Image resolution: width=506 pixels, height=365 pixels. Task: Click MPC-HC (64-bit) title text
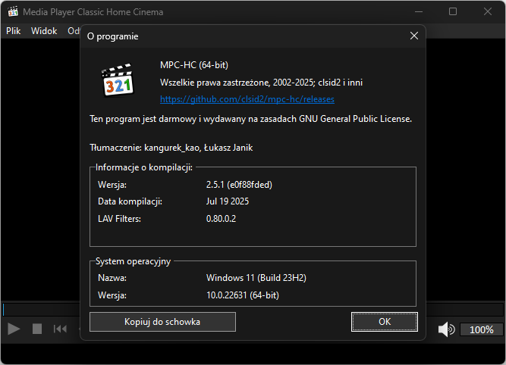194,65
